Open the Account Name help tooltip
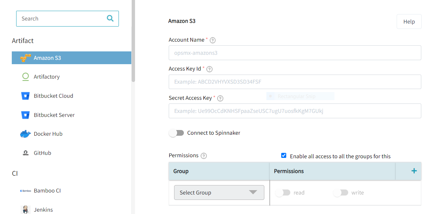This screenshot has height=214, width=427. click(x=212, y=40)
